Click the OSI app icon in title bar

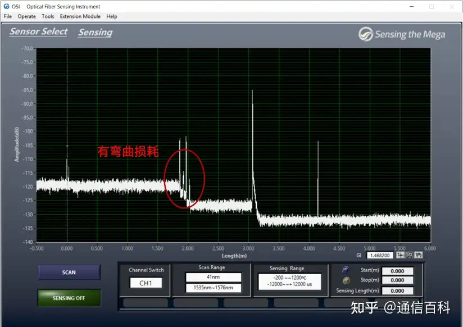pyautogui.click(x=7, y=6)
